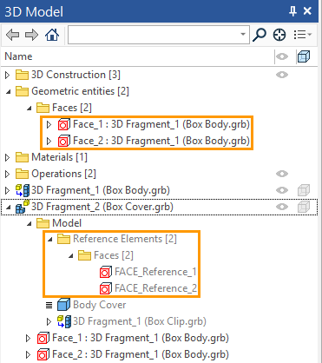This screenshot has width=322, height=363.
Task: Toggle visibility of Operations folder
Action: [282, 174]
